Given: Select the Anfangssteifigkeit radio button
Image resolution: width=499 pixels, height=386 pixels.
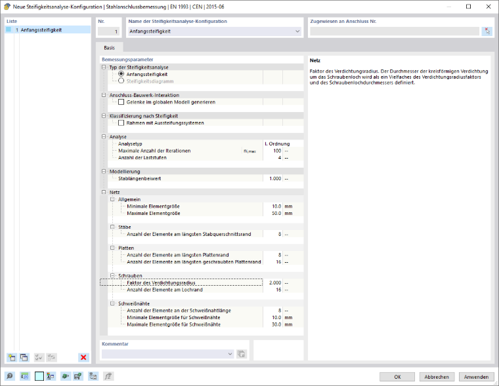Looking at the screenshot, I should [121, 73].
